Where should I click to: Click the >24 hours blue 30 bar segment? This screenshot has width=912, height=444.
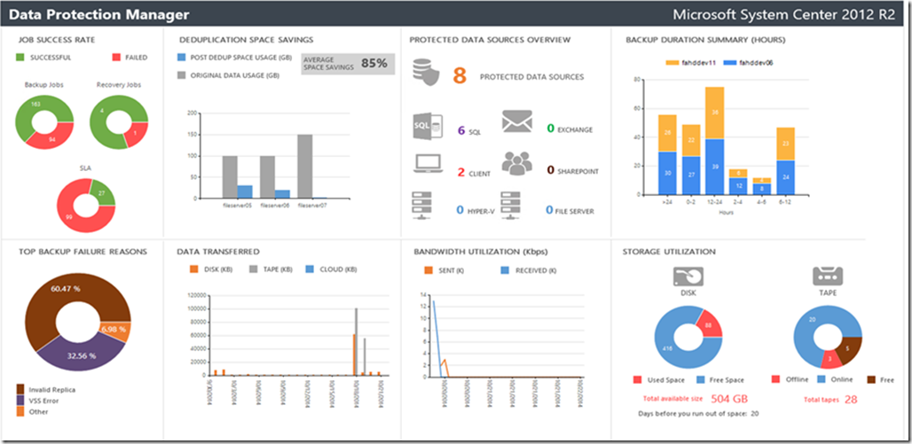(x=667, y=173)
